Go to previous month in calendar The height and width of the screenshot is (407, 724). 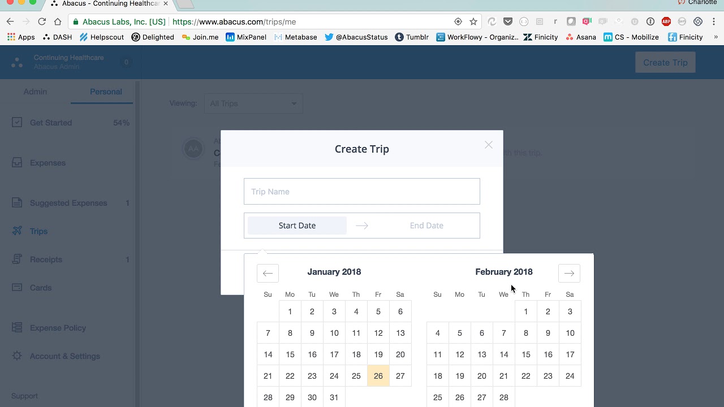[268, 273]
